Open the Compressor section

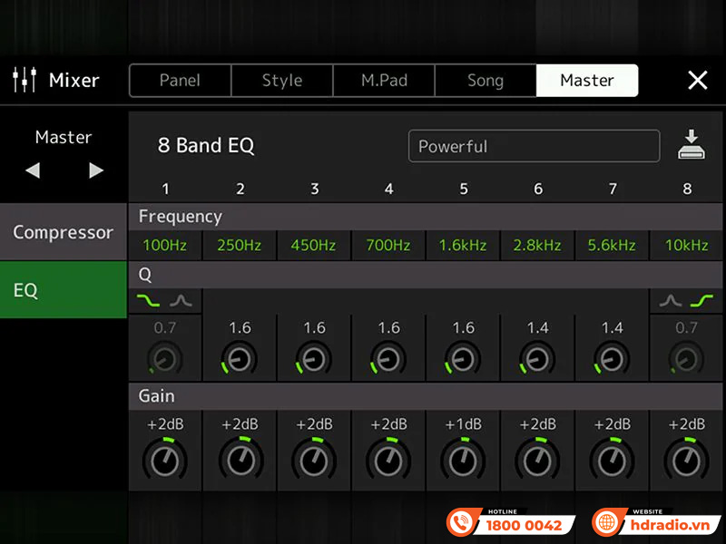click(64, 232)
